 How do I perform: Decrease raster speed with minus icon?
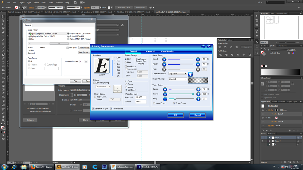click(164, 59)
